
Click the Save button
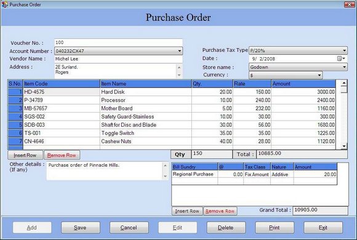point(81,228)
